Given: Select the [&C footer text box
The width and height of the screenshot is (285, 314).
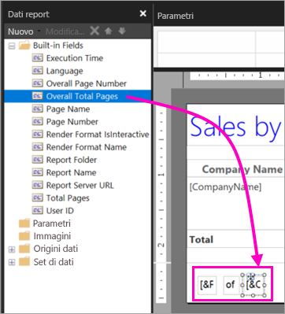Looking at the screenshot, I should pos(254,285).
